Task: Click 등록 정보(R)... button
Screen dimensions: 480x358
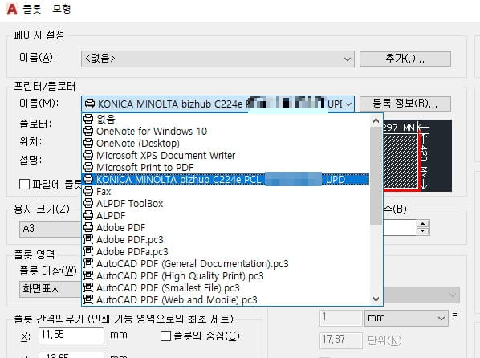Action: pyautogui.click(x=405, y=104)
